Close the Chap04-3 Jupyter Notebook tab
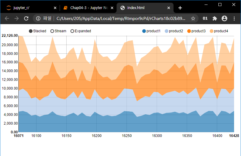Image resolution: width=241 pixels, height=156 pixels. [112, 8]
